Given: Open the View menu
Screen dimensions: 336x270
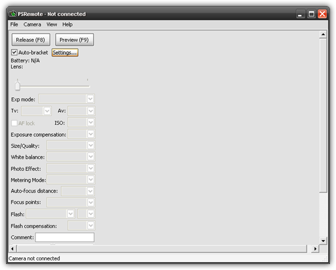Looking at the screenshot, I should (x=52, y=25).
